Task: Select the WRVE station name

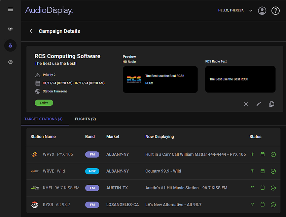Action: (x=48, y=171)
